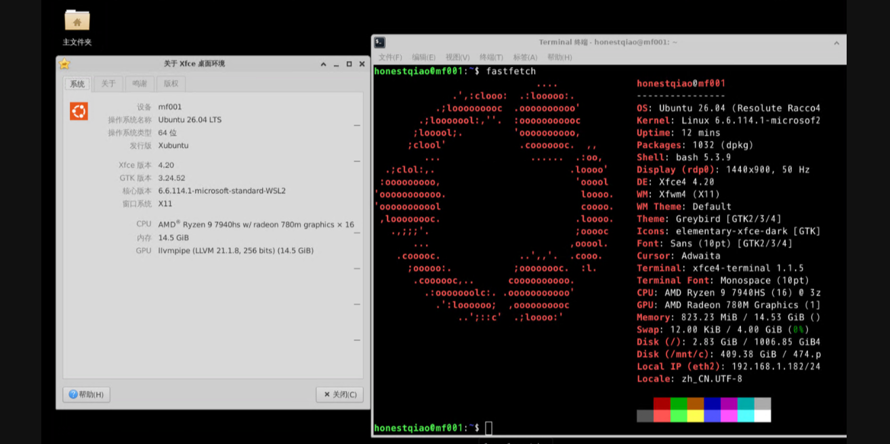The height and width of the screenshot is (444, 890).
Task: Switch to the 鸣谢 tab
Action: pos(140,84)
